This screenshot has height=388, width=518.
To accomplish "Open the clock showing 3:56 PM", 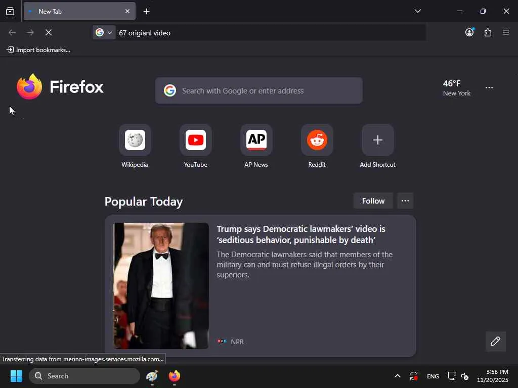I will click(492, 376).
